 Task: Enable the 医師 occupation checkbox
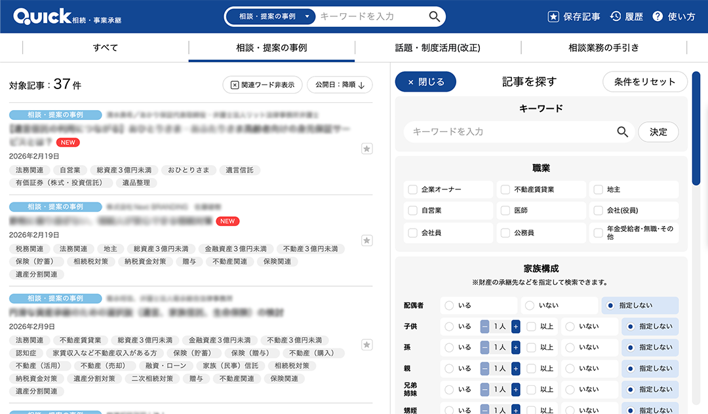tap(505, 210)
